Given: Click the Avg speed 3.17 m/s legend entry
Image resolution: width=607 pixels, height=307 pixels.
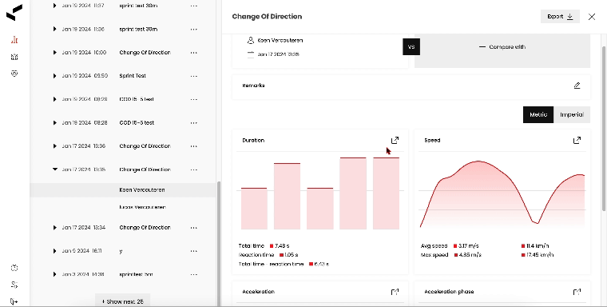Looking at the screenshot, I should pyautogui.click(x=450, y=246).
